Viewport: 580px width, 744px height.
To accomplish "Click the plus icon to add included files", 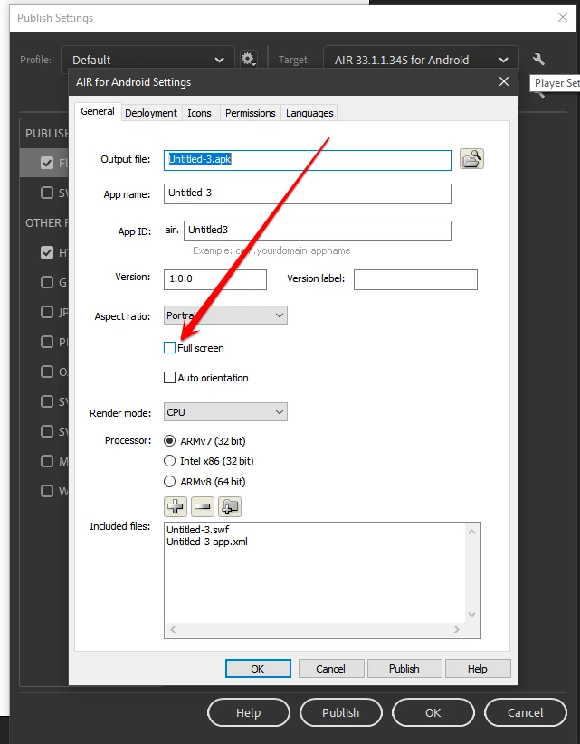I will coord(176,506).
